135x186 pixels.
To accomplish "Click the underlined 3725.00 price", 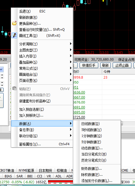I will (x=79, y=117).
